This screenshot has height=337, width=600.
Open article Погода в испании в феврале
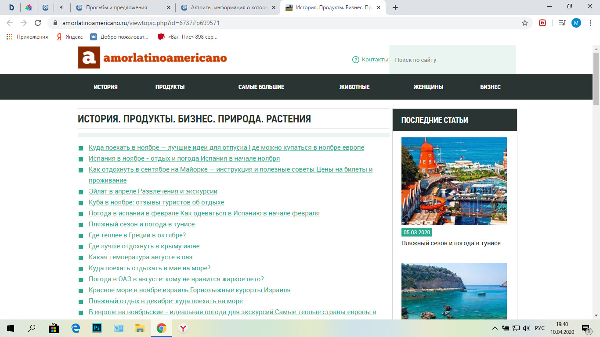click(x=204, y=213)
